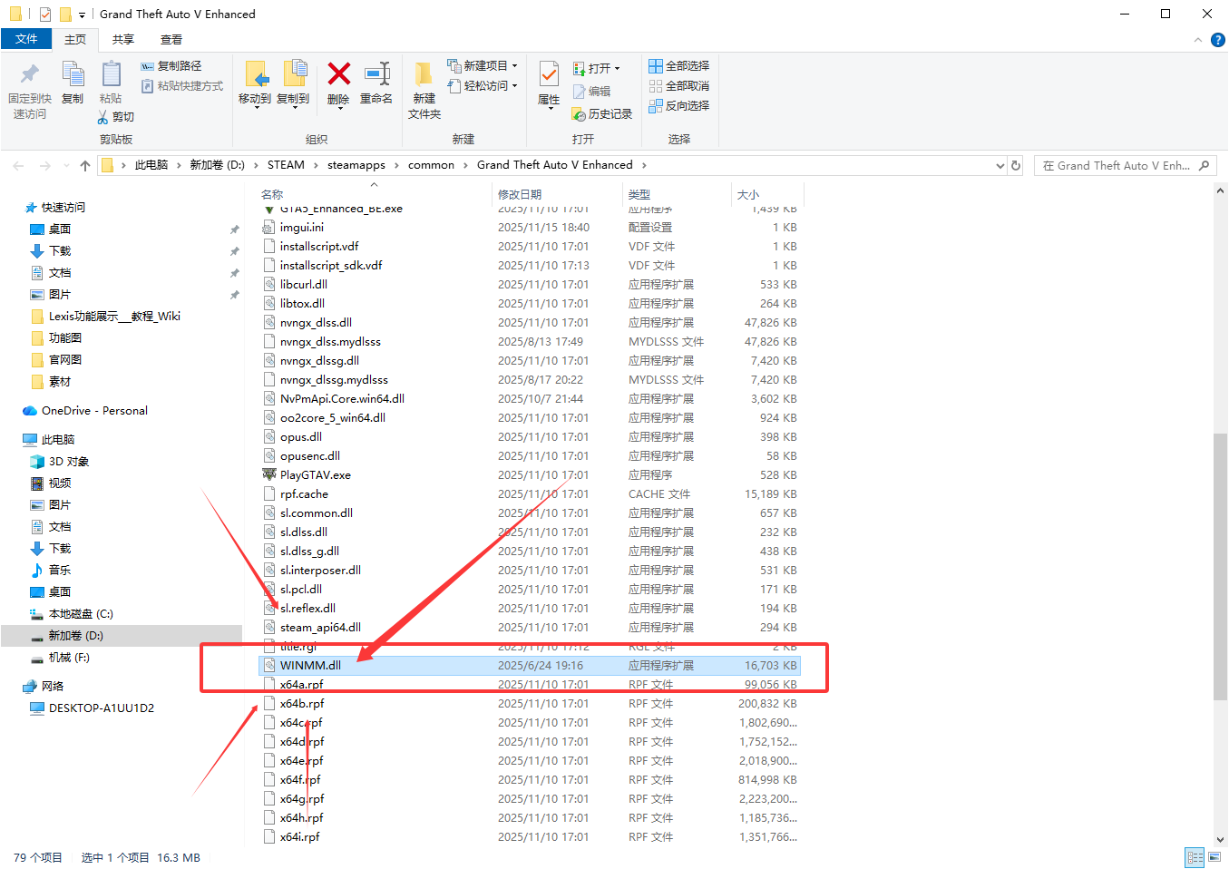The image size is (1229, 869).
Task: Navigate to steamapps in the breadcrumb
Action: [x=356, y=165]
